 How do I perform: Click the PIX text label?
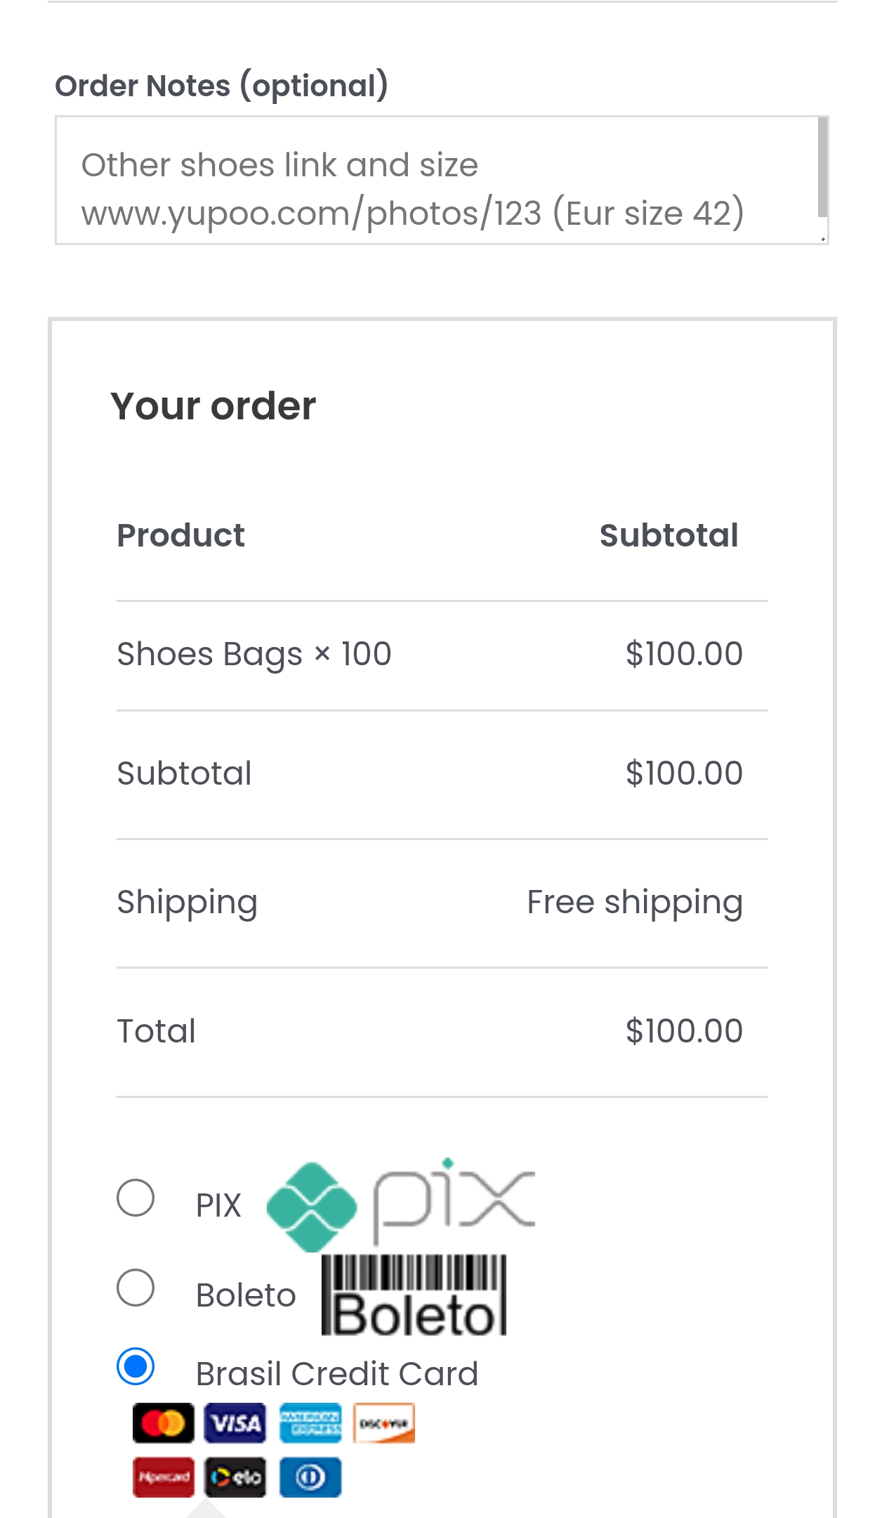click(x=218, y=1205)
